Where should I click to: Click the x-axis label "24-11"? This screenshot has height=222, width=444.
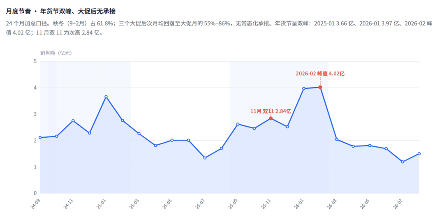pos(68,203)
